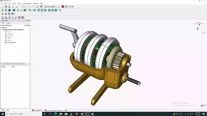Open the Help menu

coord(41,4)
